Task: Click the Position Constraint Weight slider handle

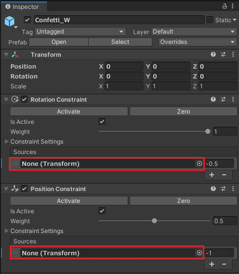Action: (x=154, y=221)
